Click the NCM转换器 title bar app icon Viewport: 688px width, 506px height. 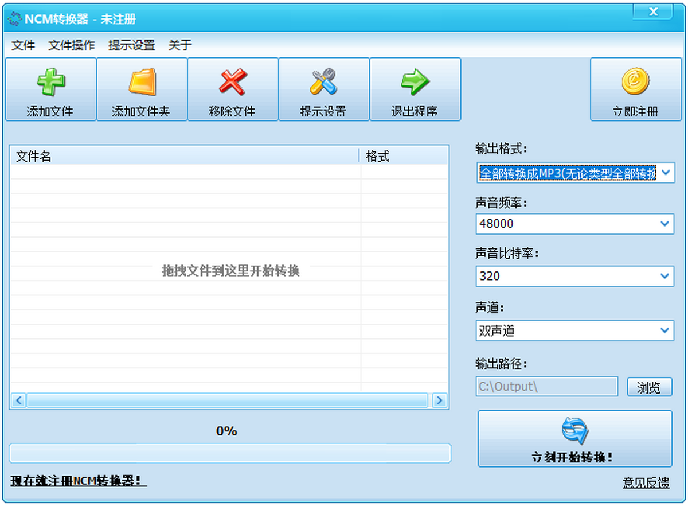[x=14, y=20]
